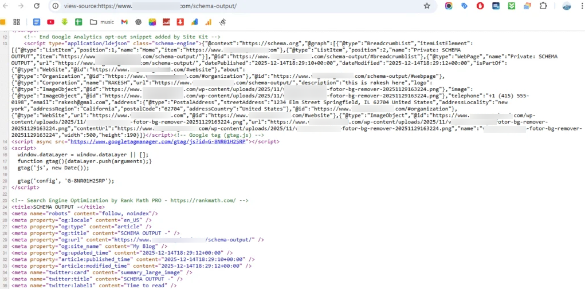The image size is (585, 289).
Task: Click the og:updated_time meta line
Action: tap(122, 253)
